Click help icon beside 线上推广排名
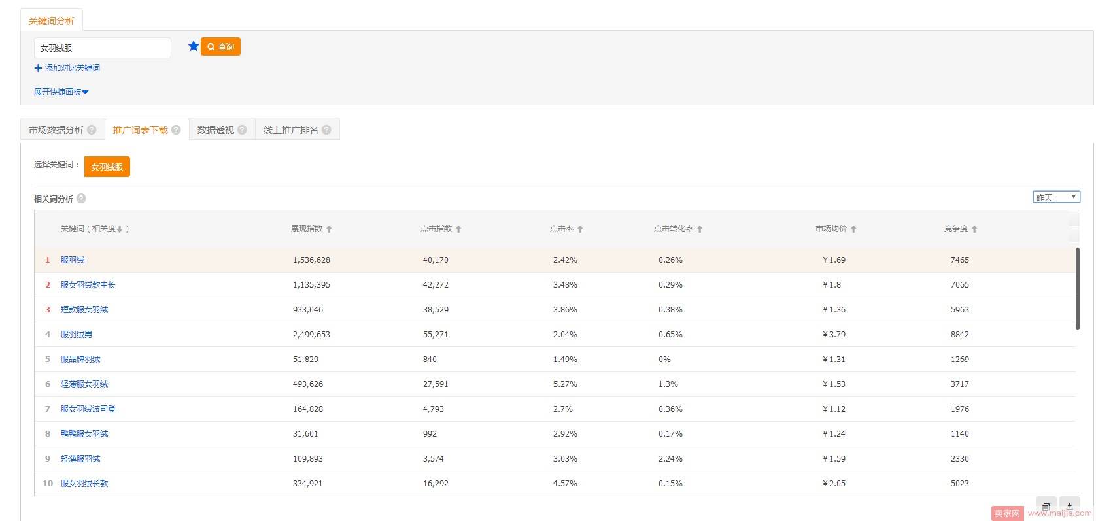Image resolution: width=1096 pixels, height=521 pixels. tap(326, 130)
